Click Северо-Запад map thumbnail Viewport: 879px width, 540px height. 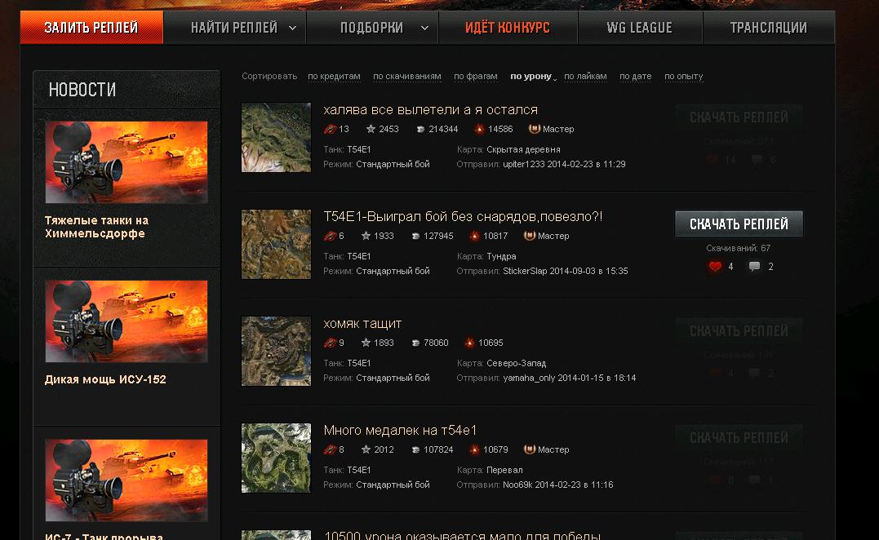coord(276,352)
